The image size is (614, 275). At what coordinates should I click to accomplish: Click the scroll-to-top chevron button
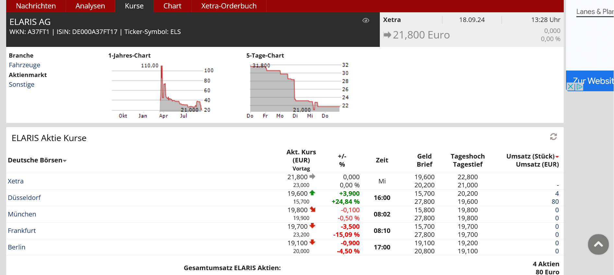pyautogui.click(x=598, y=245)
